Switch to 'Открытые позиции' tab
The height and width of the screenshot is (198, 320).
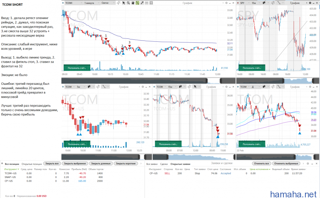(31, 164)
